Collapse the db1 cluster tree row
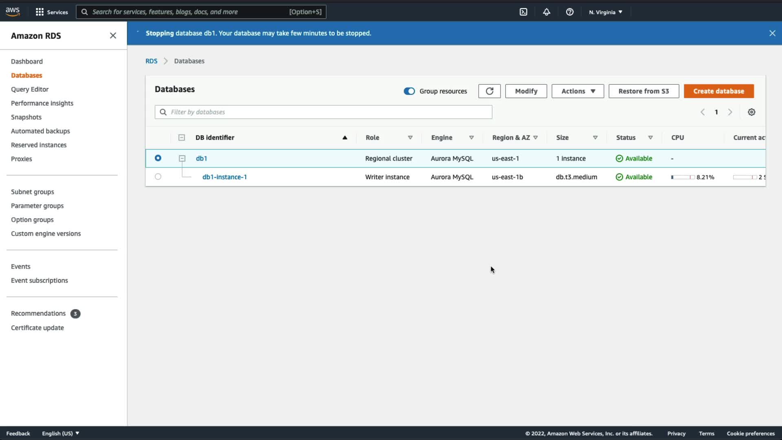Image resolution: width=782 pixels, height=440 pixels. point(182,158)
